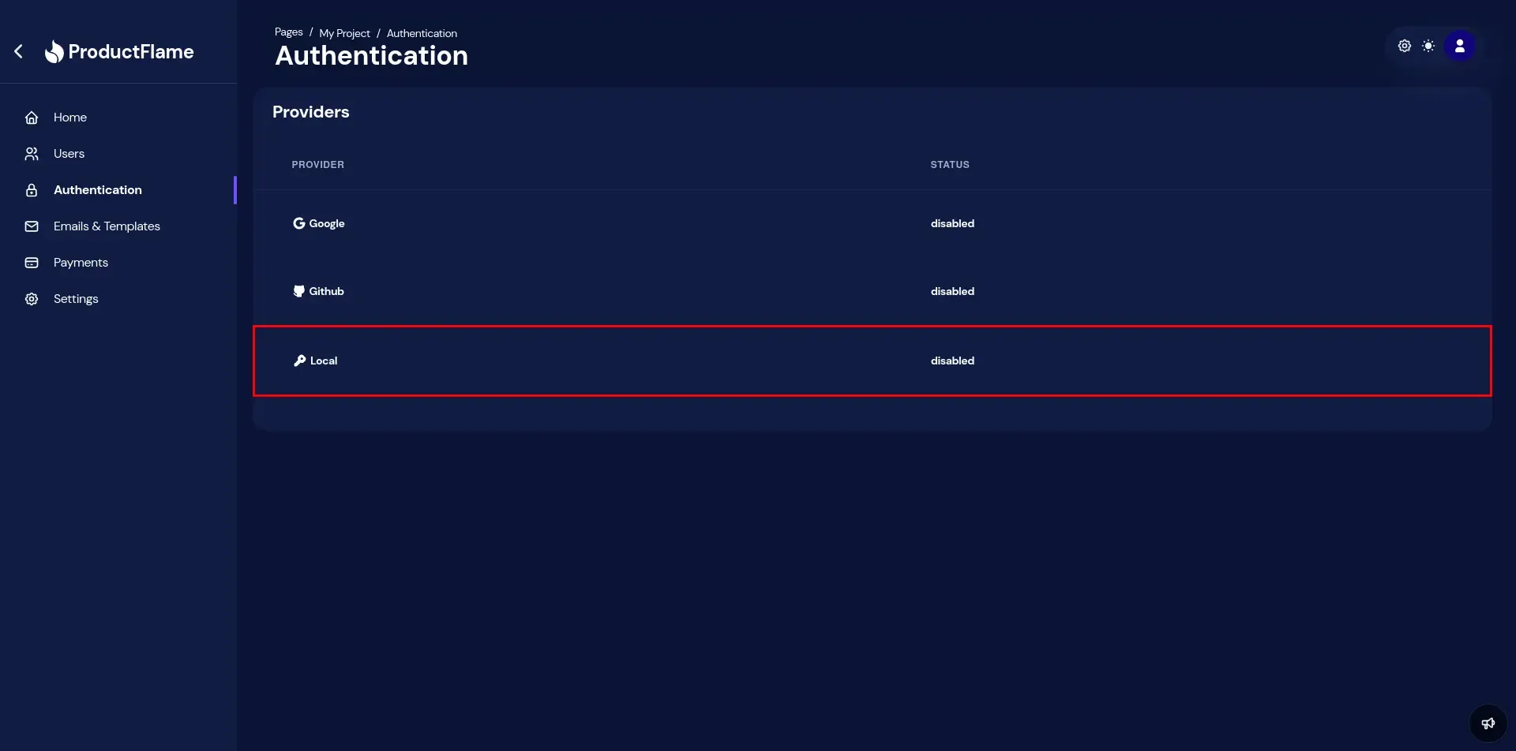The height and width of the screenshot is (751, 1516).
Task: Open Settings in the sidebar
Action: click(76, 299)
